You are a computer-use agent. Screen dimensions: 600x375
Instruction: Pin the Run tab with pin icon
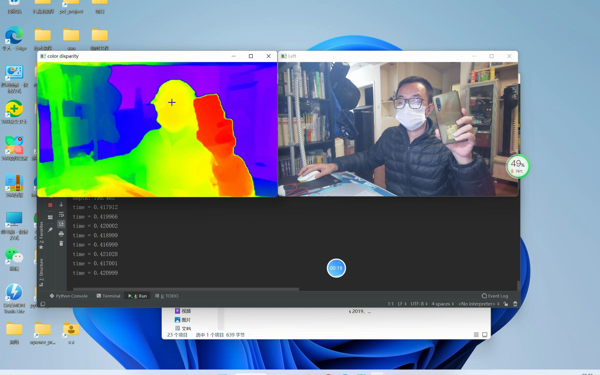pos(50,229)
